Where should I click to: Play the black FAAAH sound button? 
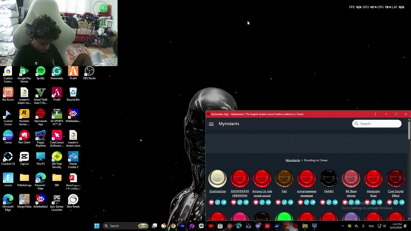(329, 179)
